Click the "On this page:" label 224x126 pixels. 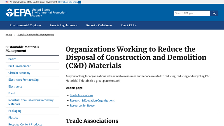click(74, 88)
